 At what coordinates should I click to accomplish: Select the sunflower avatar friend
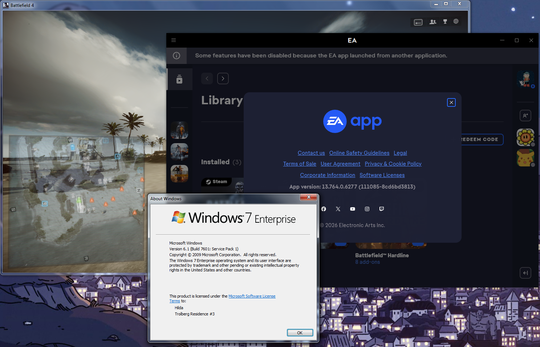[525, 137]
